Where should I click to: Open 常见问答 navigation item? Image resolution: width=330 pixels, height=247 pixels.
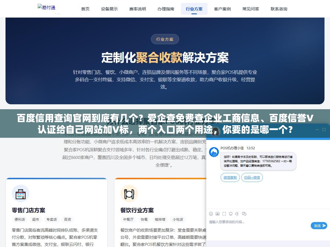click(x=251, y=9)
